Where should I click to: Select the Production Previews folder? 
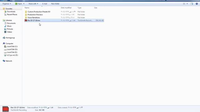pos(35,15)
